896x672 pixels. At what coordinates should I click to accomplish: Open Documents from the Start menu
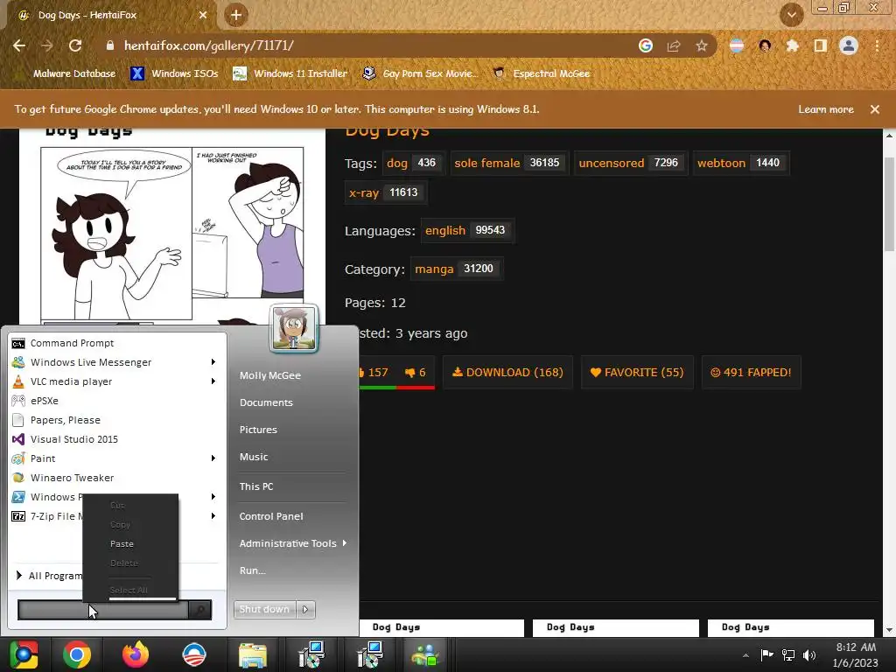pyautogui.click(x=266, y=402)
